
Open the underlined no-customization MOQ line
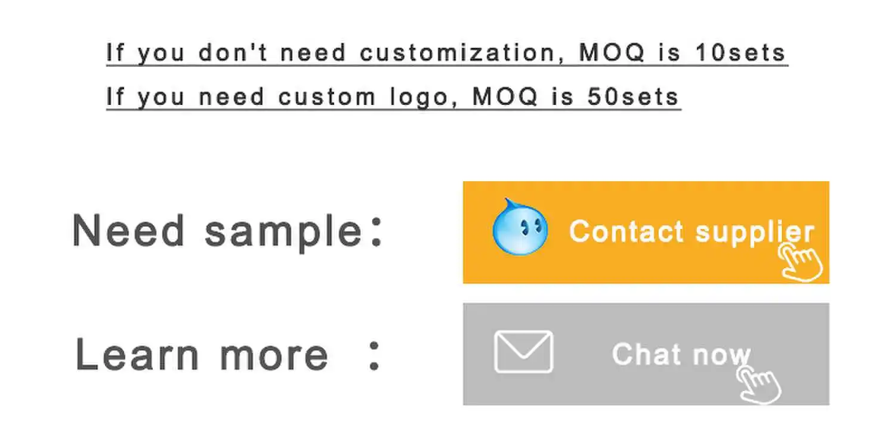[x=446, y=53]
